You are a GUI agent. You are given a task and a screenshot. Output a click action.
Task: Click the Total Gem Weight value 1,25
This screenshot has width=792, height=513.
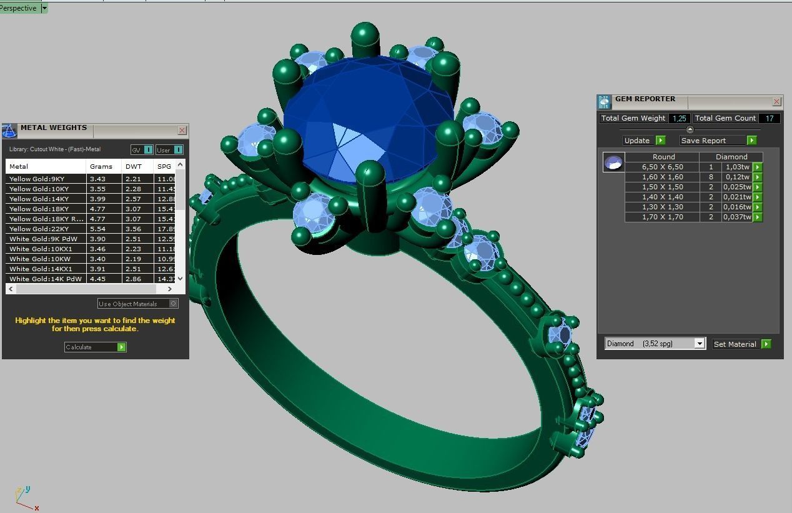pyautogui.click(x=679, y=118)
